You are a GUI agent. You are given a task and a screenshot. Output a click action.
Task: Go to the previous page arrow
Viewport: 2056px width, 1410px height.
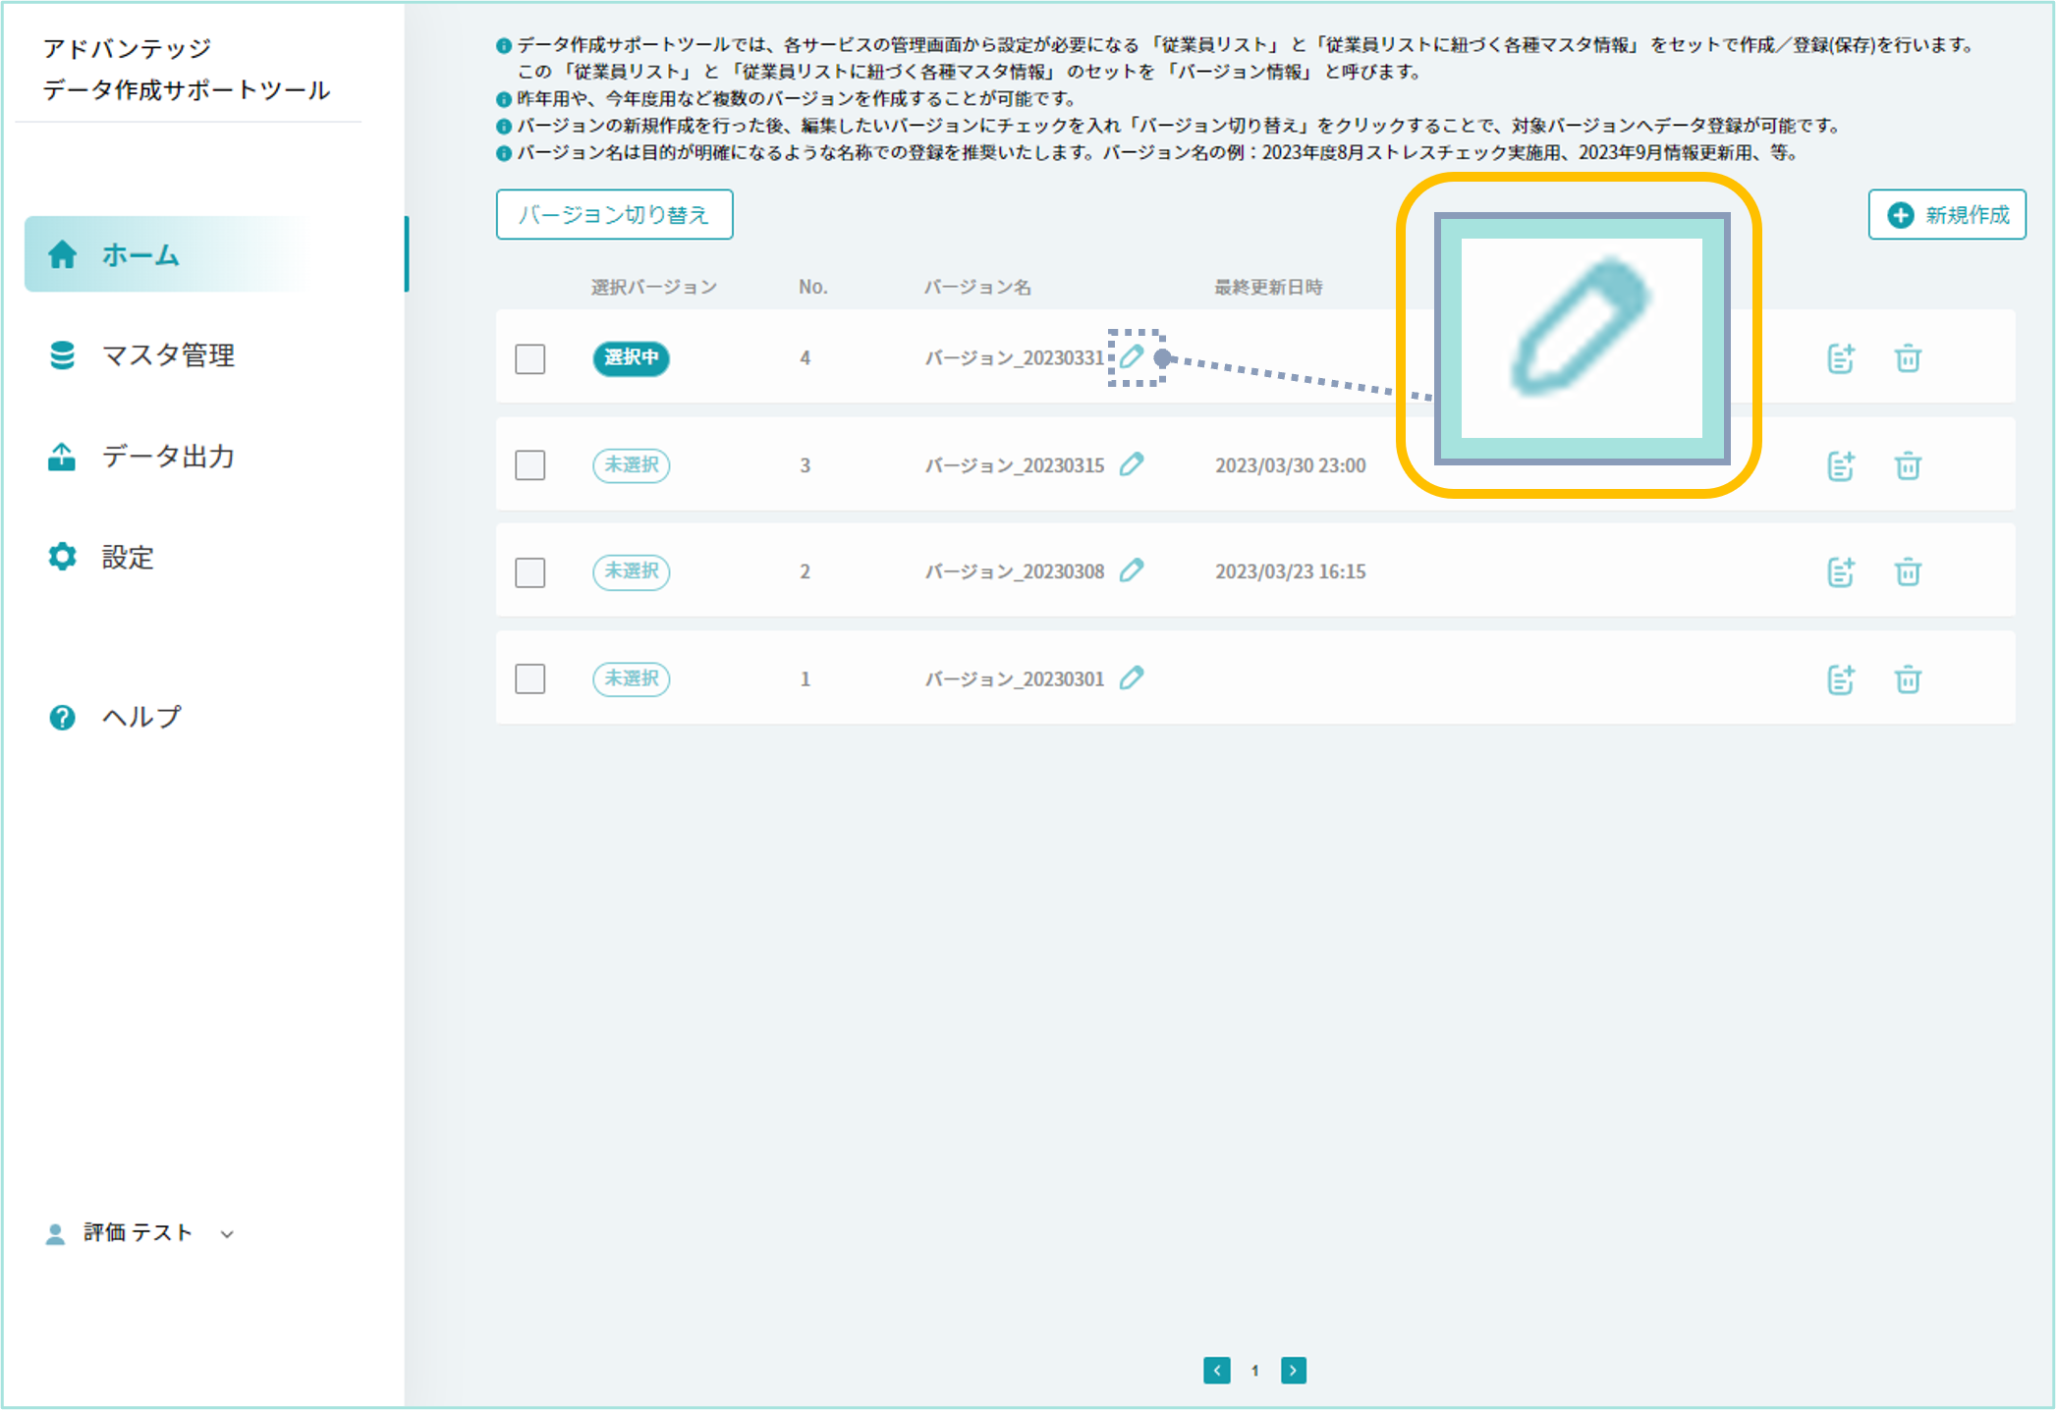click(x=1217, y=1370)
